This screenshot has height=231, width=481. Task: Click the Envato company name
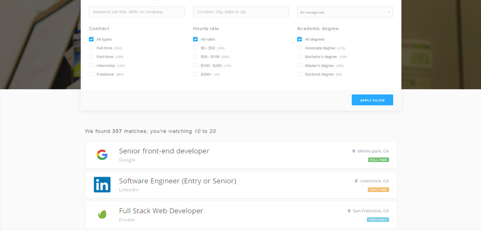127,220
